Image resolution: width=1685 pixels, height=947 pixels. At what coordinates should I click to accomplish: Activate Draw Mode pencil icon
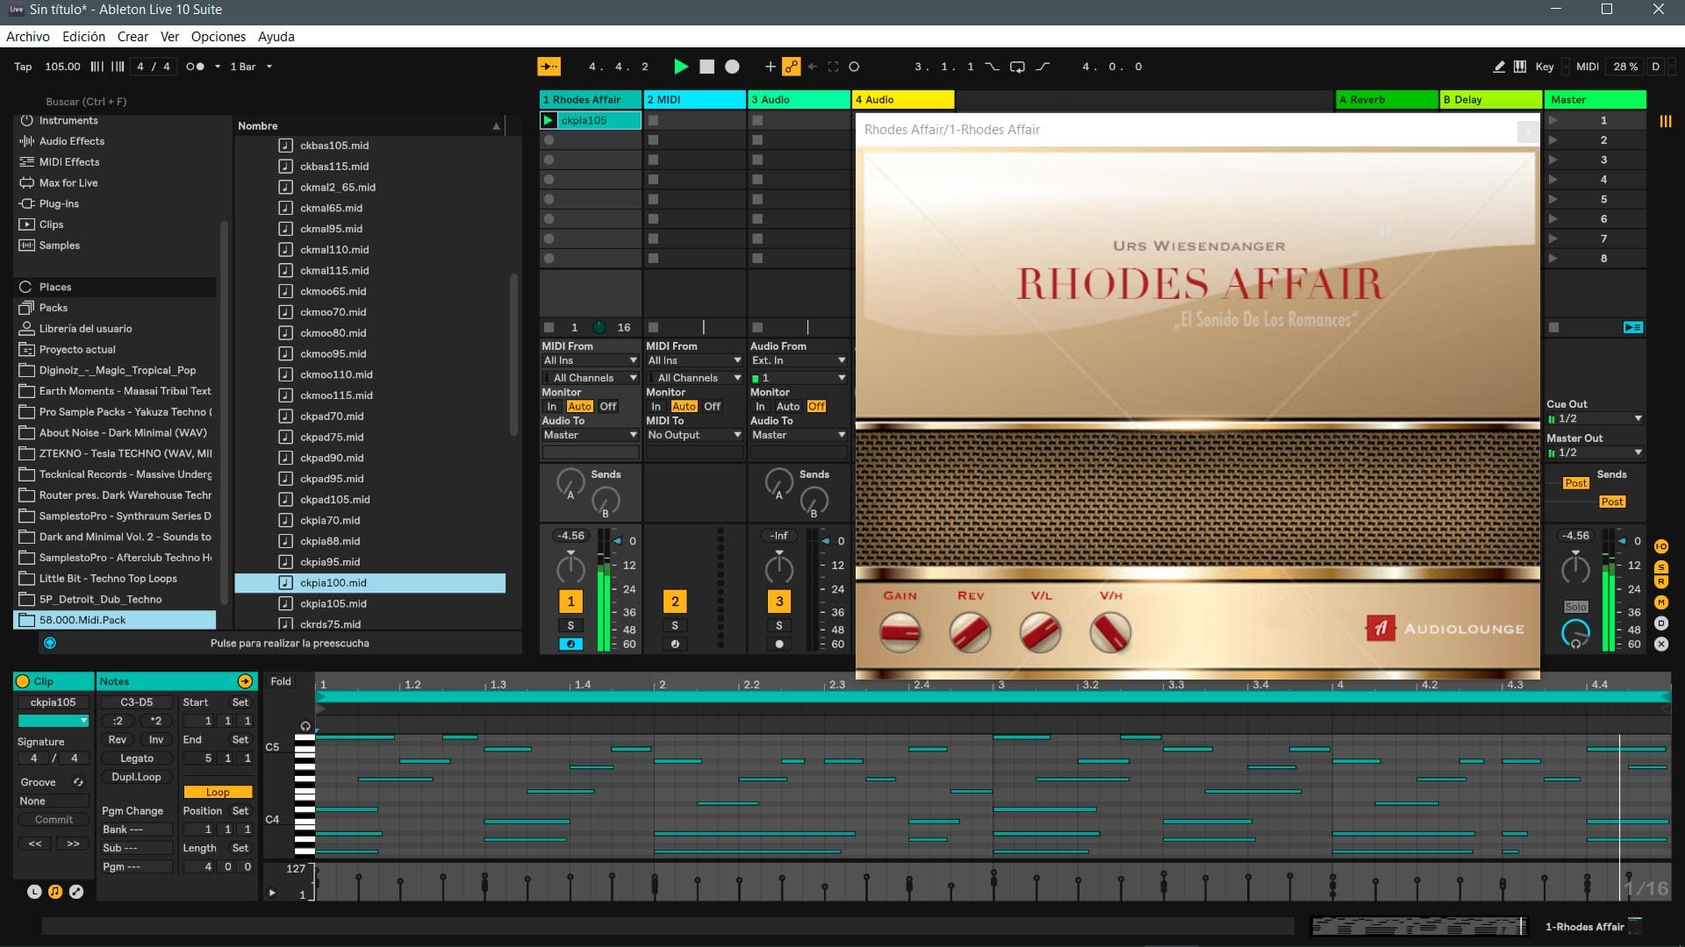pyautogui.click(x=1499, y=67)
